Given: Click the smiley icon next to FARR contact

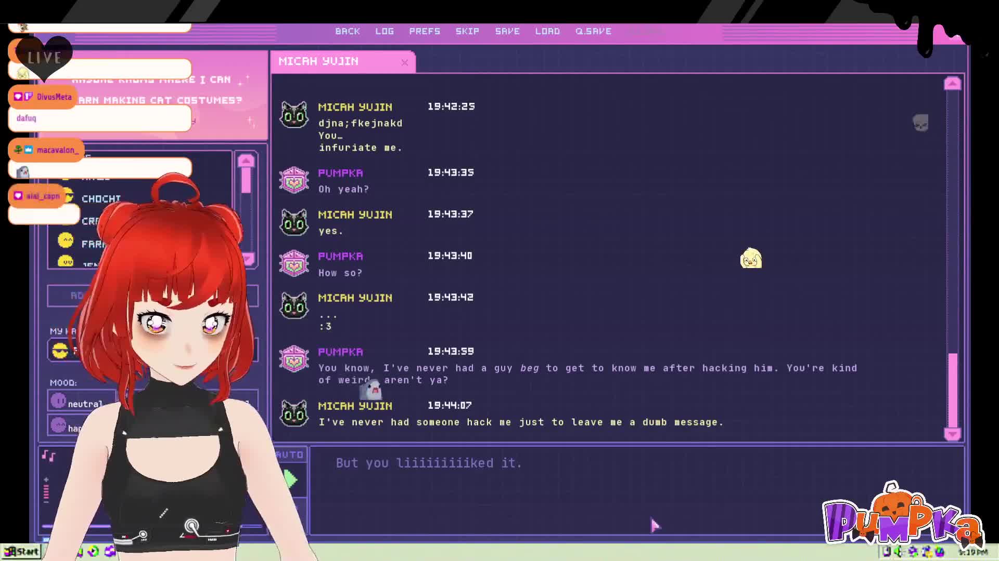Looking at the screenshot, I should click(66, 241).
